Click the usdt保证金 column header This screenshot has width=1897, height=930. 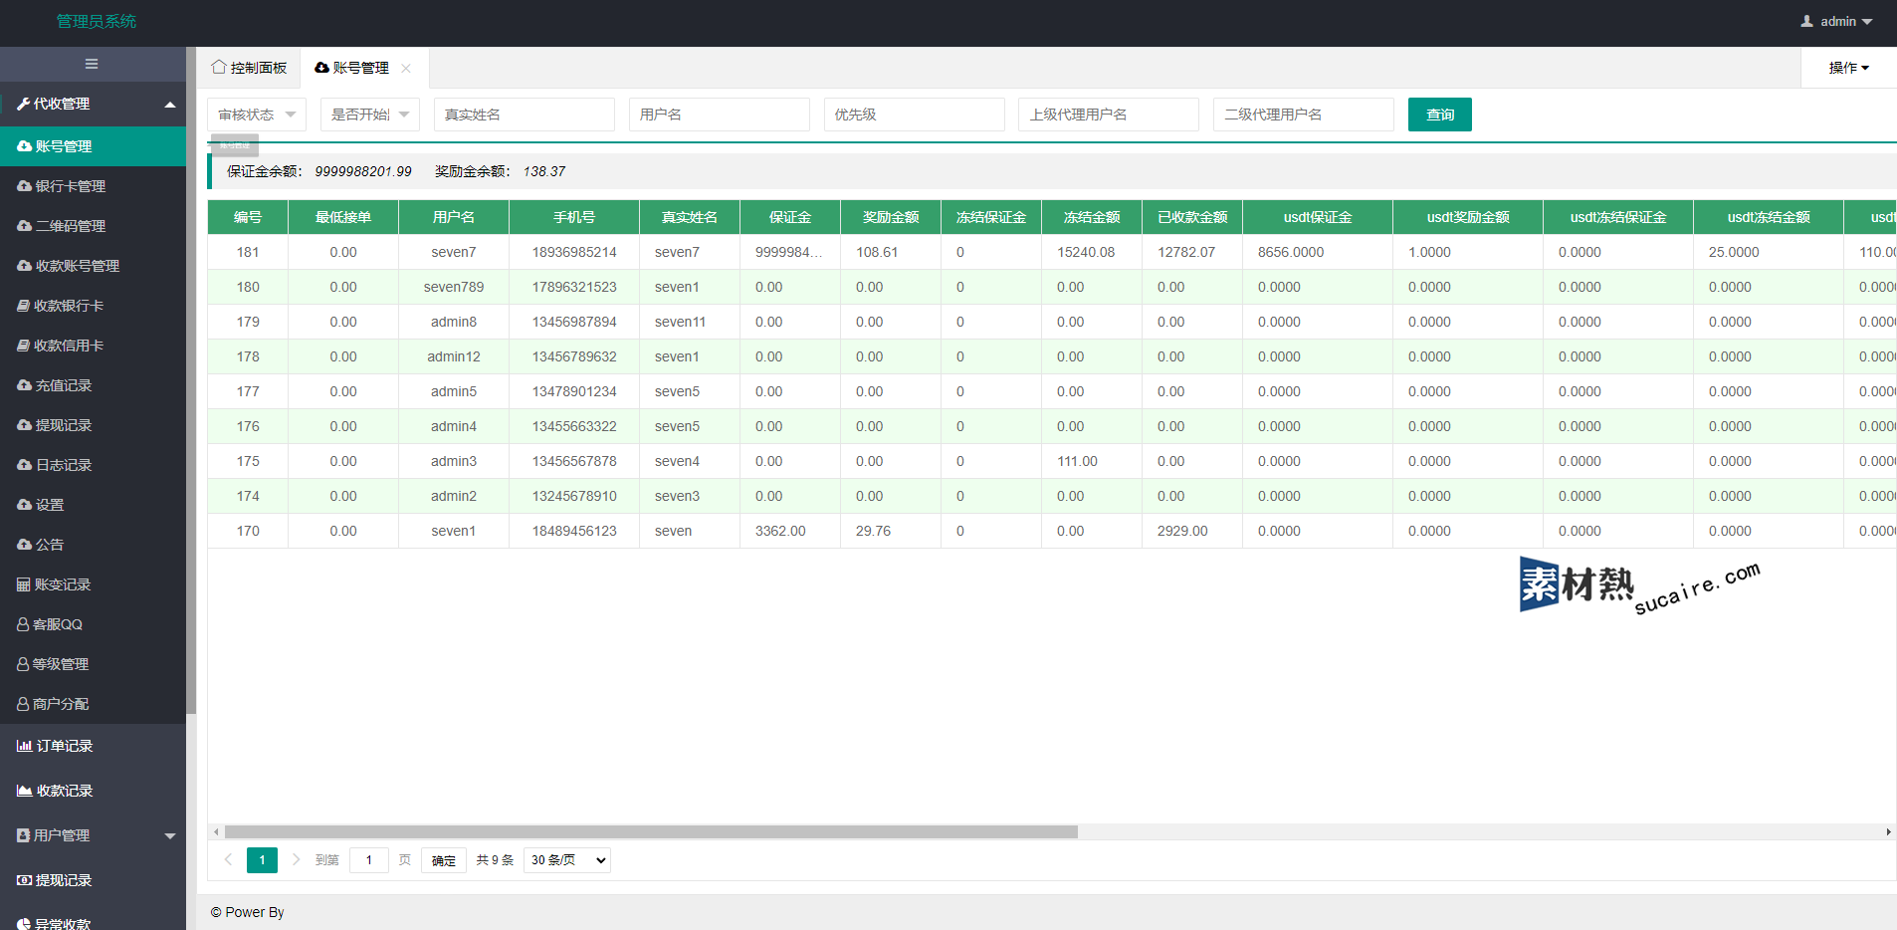1318,217
